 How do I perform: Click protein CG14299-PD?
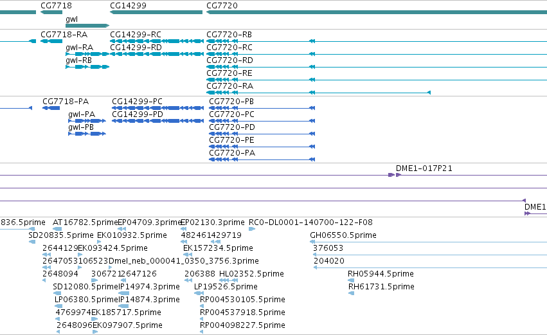(138, 114)
